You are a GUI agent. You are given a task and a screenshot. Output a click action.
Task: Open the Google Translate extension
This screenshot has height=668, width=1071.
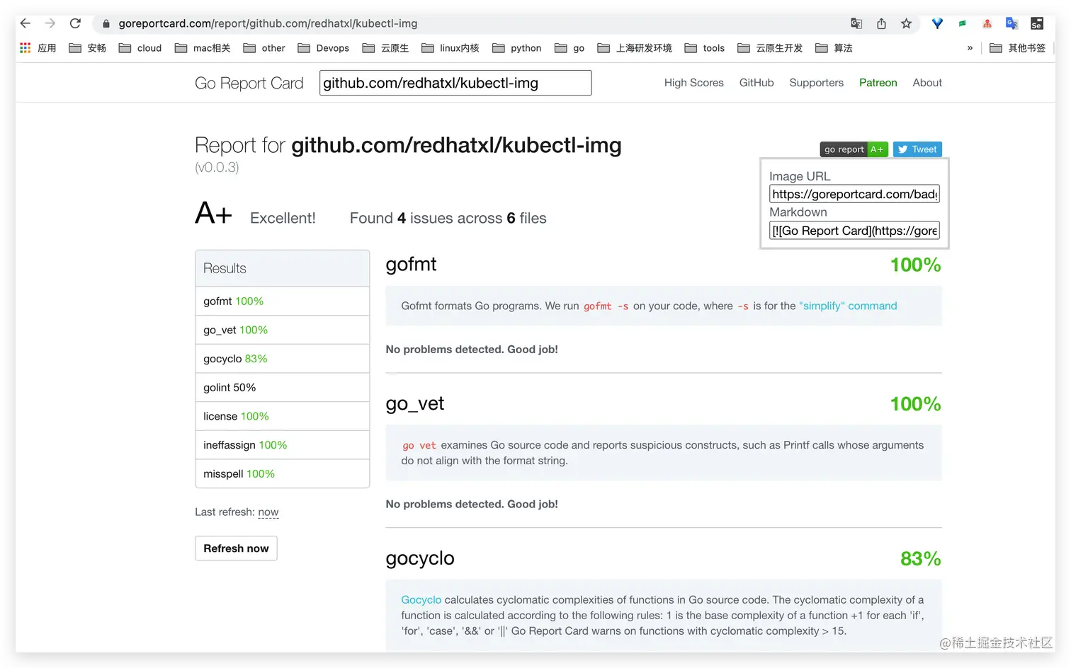click(x=1011, y=23)
